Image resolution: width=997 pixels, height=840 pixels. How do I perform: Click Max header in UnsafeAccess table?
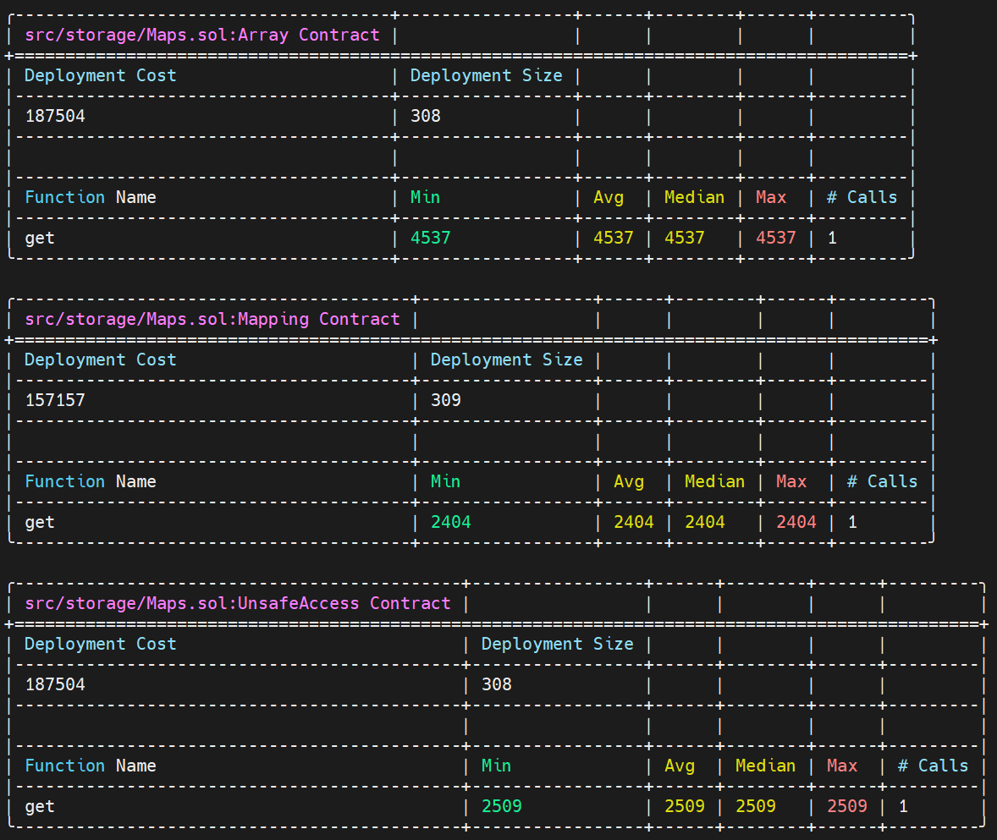coord(842,766)
